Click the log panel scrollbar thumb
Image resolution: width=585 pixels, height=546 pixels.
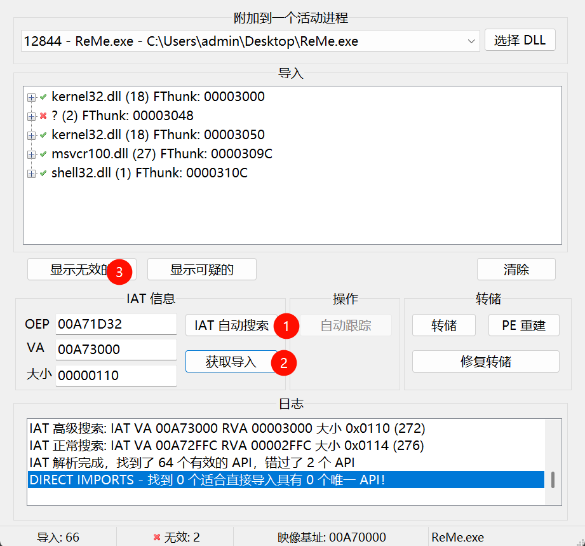553,480
